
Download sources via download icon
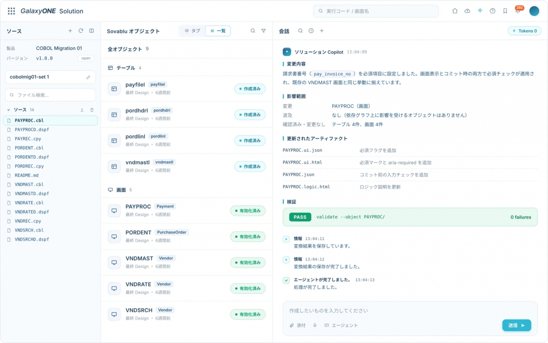pos(82,110)
